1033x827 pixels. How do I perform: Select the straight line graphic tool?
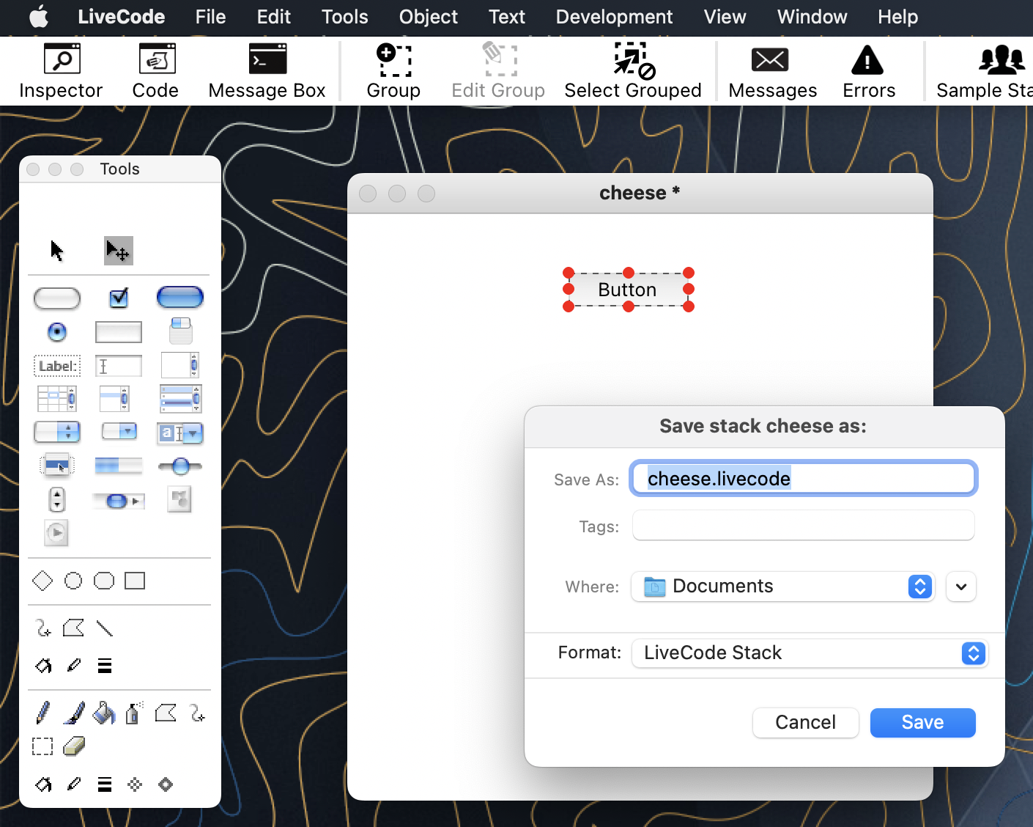105,628
